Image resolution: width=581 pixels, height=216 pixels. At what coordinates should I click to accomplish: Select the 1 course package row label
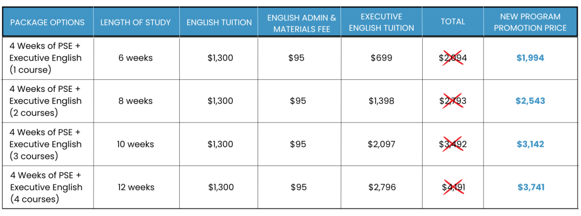click(45, 58)
